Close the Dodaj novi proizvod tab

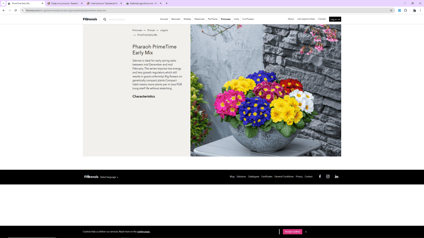pos(82,3)
